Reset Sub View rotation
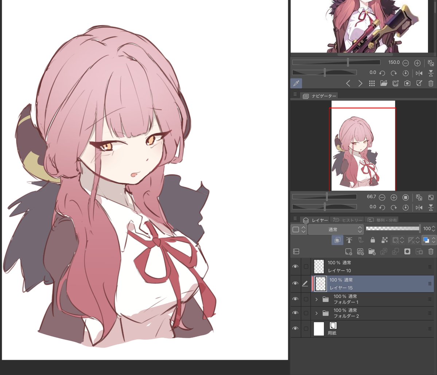The width and height of the screenshot is (437, 375). point(406,73)
